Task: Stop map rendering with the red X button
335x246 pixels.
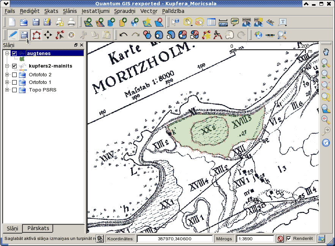Action: tap(280, 239)
